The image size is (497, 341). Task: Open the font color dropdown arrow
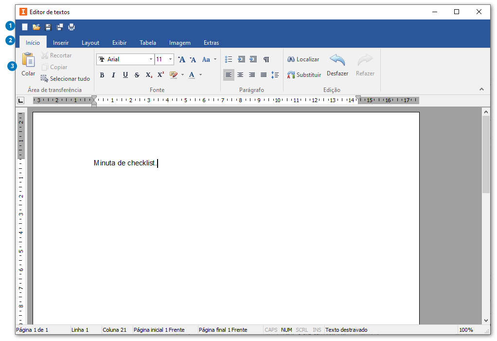(x=201, y=75)
